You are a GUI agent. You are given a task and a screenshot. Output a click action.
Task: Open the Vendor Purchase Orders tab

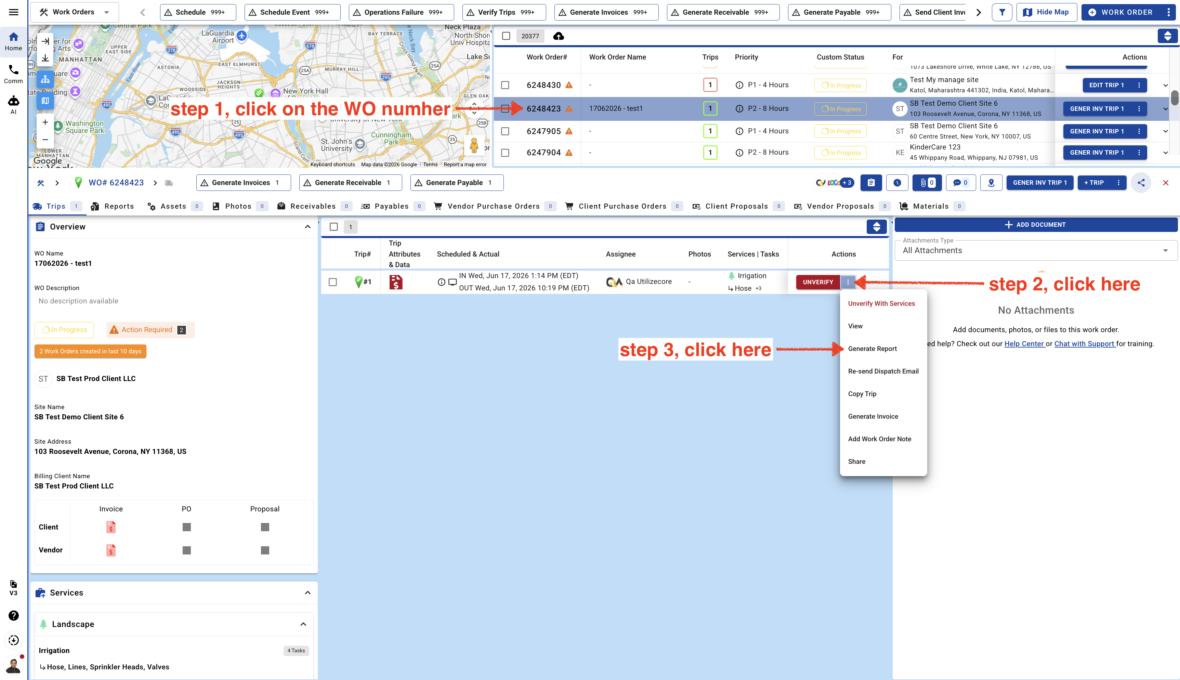point(495,207)
